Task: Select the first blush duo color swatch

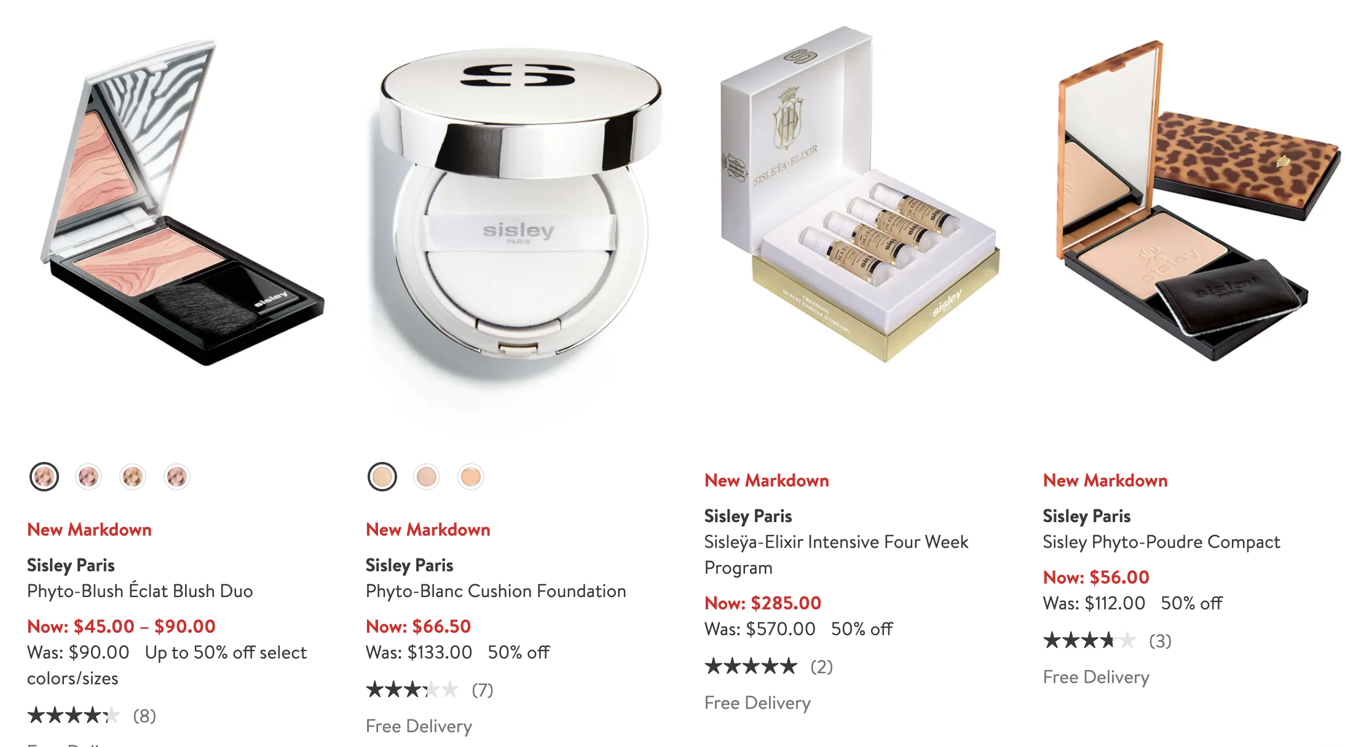Action: tap(44, 477)
